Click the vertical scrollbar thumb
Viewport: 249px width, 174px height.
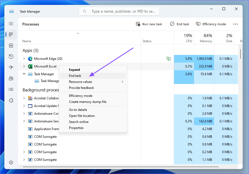[240, 54]
